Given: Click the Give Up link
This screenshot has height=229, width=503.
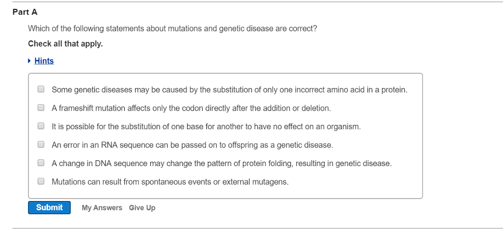Looking at the screenshot, I should coord(142,208).
